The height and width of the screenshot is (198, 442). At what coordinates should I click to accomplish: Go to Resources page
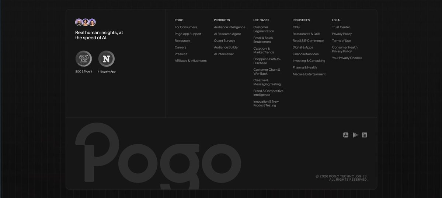click(x=182, y=41)
